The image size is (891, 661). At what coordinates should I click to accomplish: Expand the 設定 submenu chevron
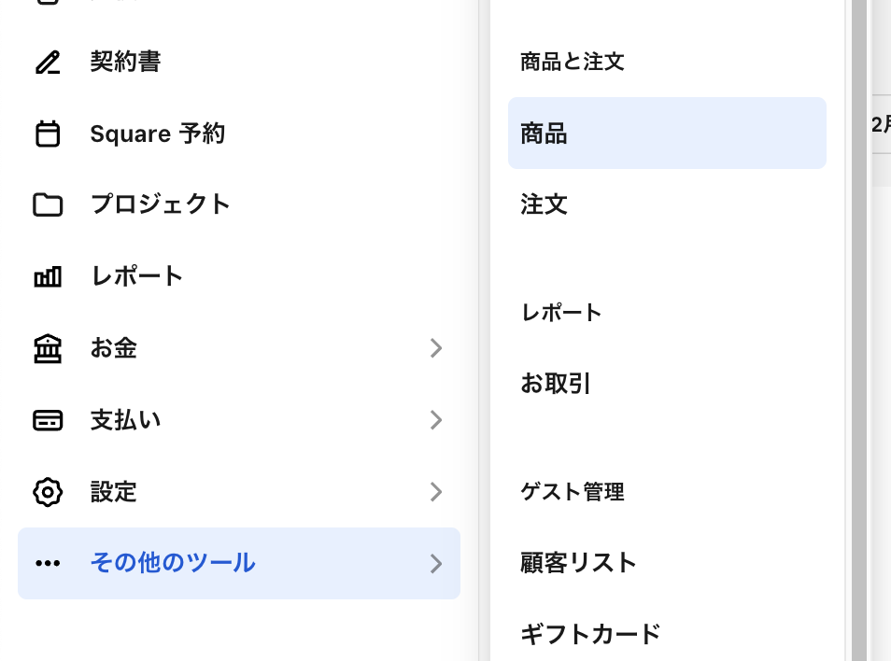click(x=436, y=492)
